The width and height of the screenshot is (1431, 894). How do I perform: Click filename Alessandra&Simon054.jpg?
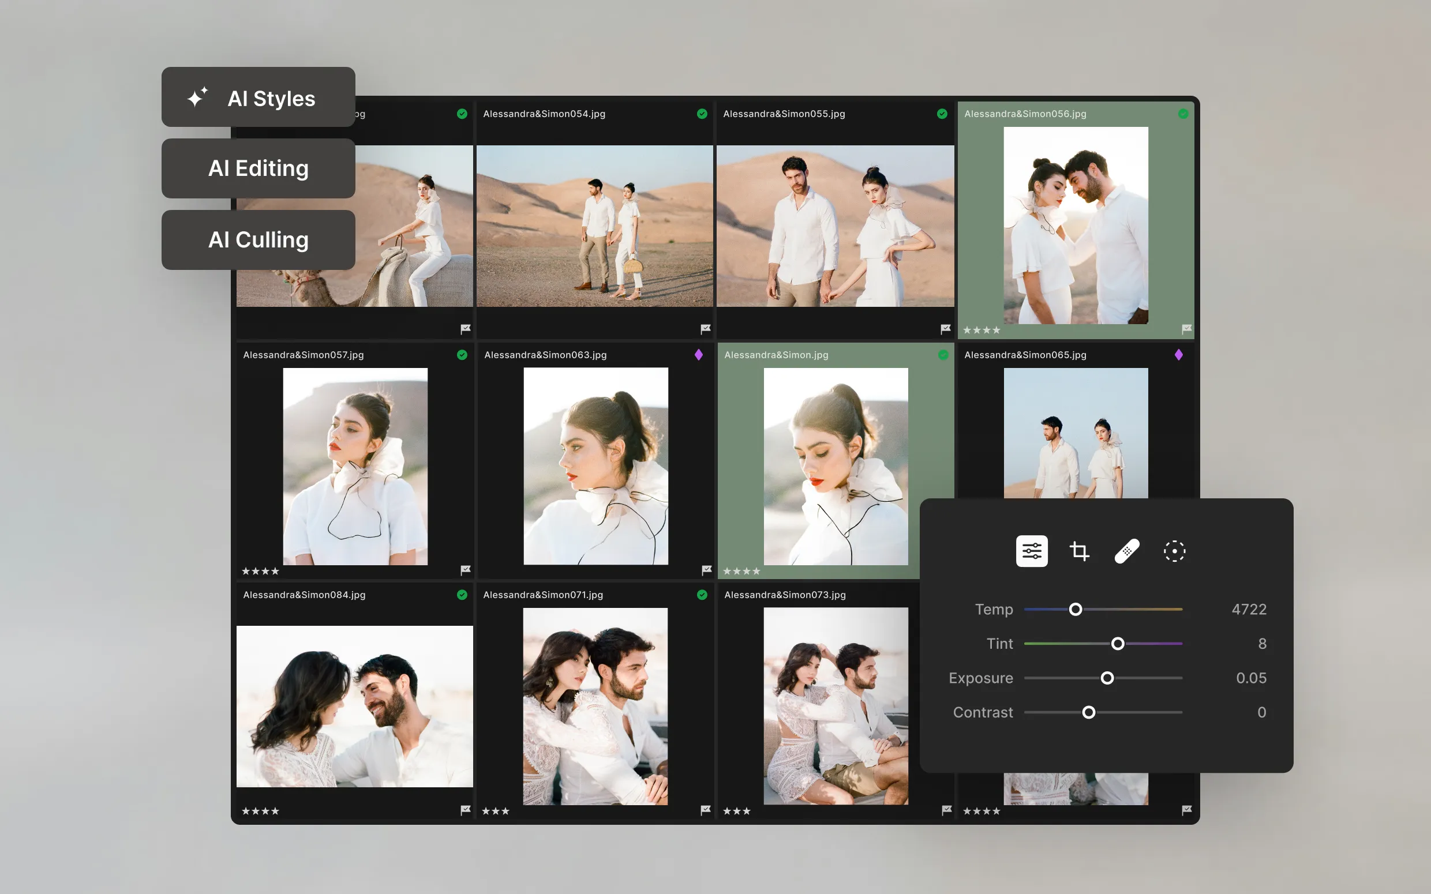(x=544, y=114)
